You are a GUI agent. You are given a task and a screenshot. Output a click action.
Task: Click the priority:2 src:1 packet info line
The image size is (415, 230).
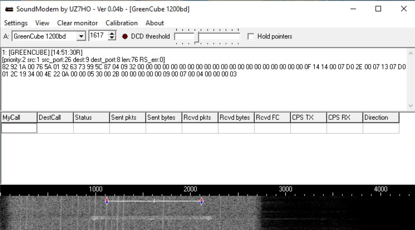[83, 60]
